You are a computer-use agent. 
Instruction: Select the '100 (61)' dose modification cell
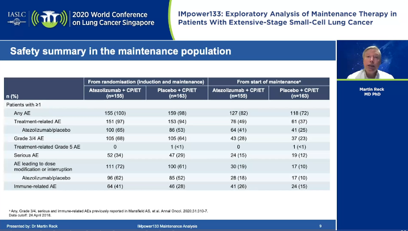coord(177,166)
